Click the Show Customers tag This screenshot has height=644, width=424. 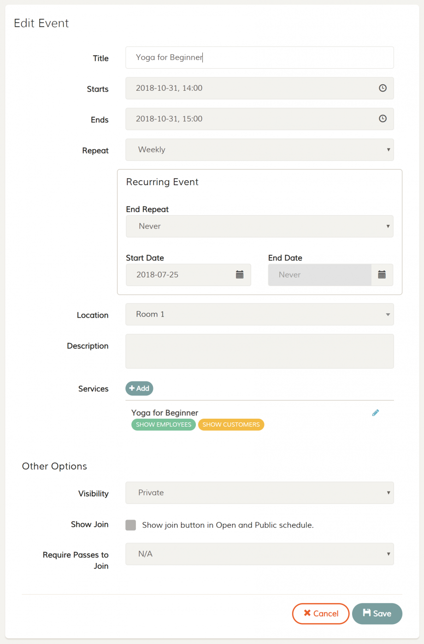pyautogui.click(x=231, y=425)
